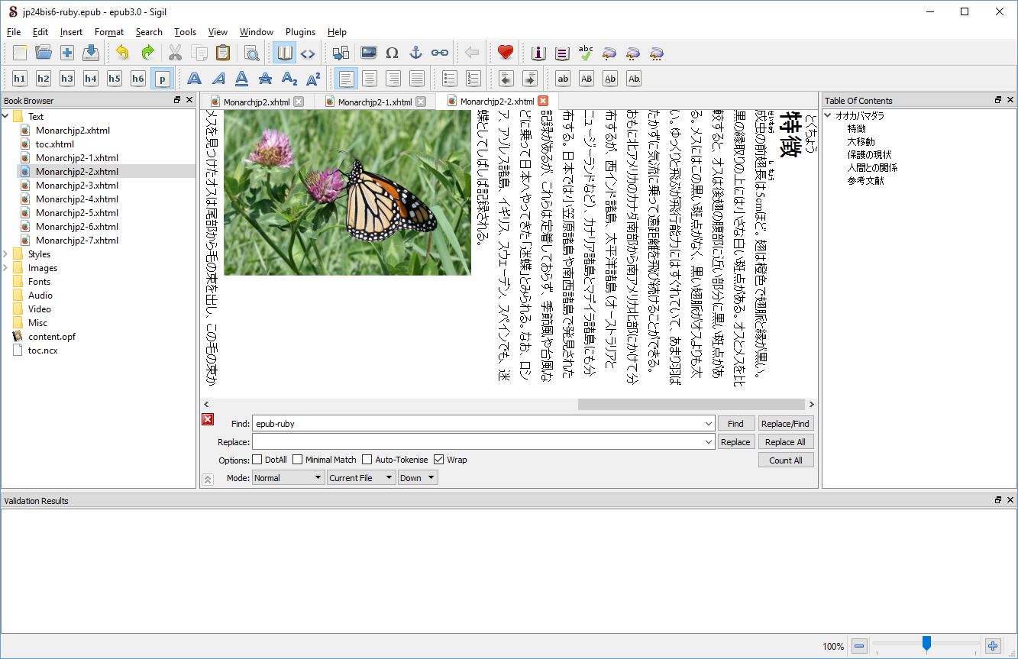The image size is (1018, 659).
Task: Open the Tools menu
Action: point(185,32)
